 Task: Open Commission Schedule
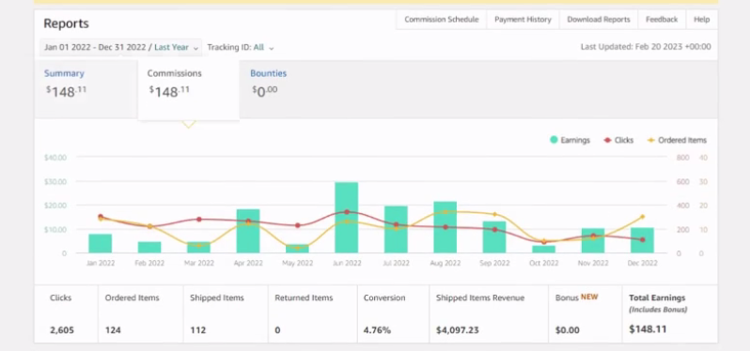[442, 20]
